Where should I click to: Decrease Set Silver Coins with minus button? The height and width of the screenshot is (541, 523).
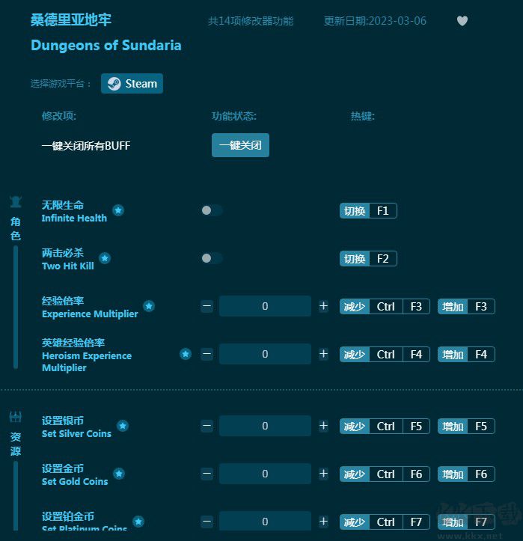pos(207,426)
